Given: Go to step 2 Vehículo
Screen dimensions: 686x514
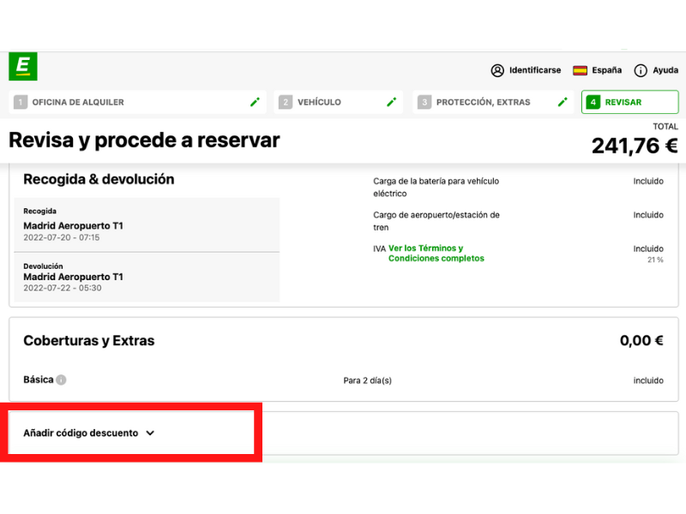Looking at the screenshot, I should 319,102.
